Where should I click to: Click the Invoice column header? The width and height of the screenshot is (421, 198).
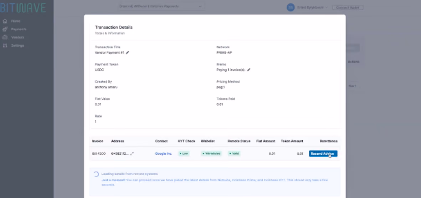[97, 141]
